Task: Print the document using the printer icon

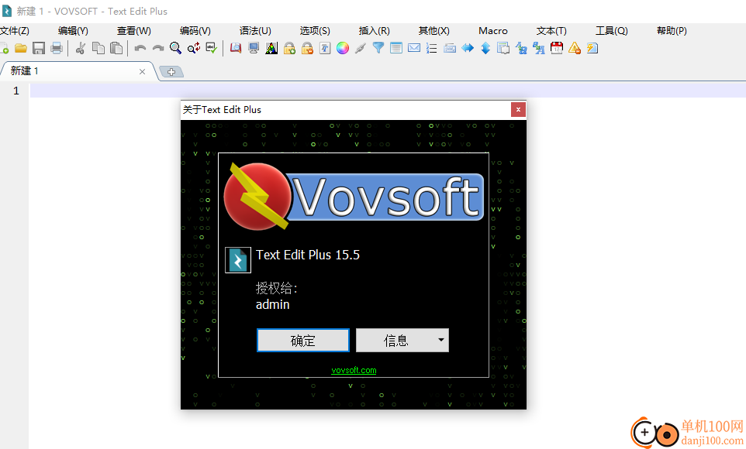Action: [x=57, y=49]
